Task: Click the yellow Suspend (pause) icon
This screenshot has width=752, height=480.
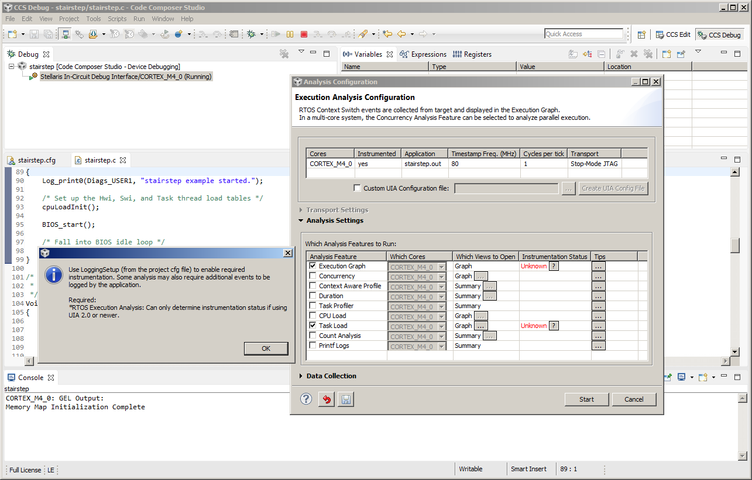Action: click(x=290, y=34)
